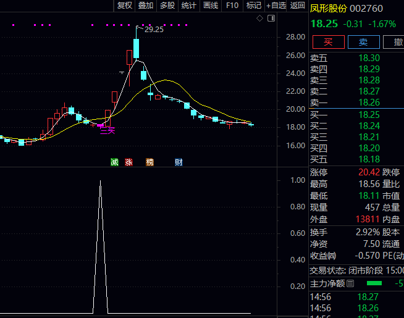
Task: Open the 统计 statistics menu
Action: click(189, 6)
